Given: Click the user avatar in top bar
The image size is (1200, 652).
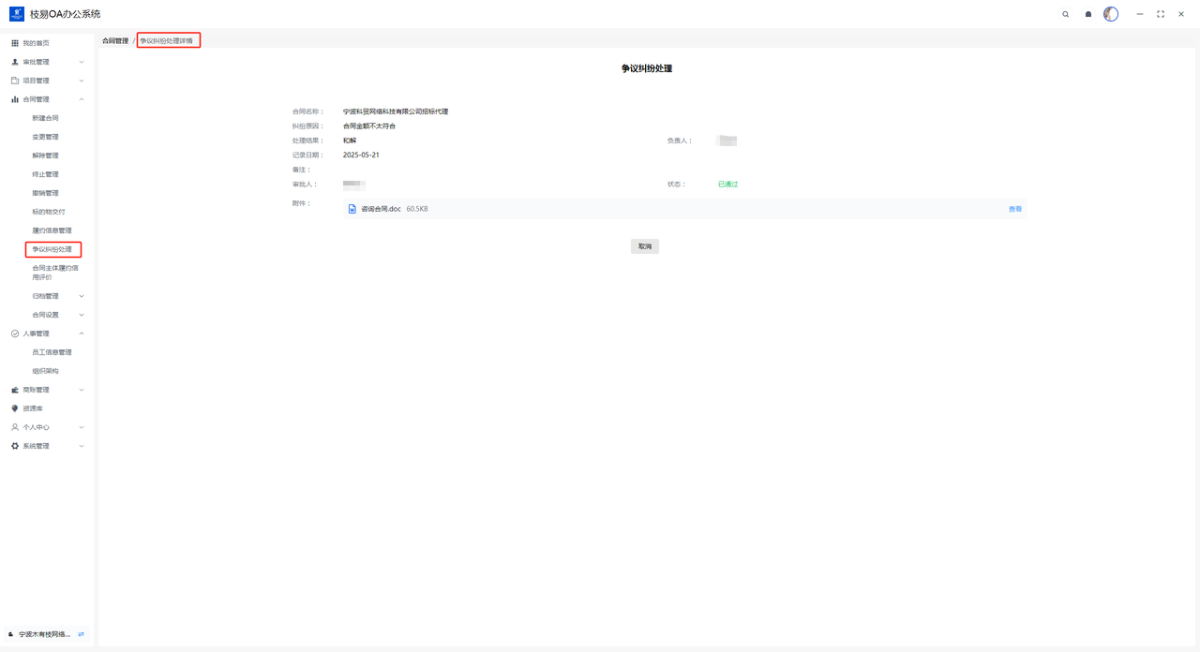Looking at the screenshot, I should click(x=1111, y=14).
